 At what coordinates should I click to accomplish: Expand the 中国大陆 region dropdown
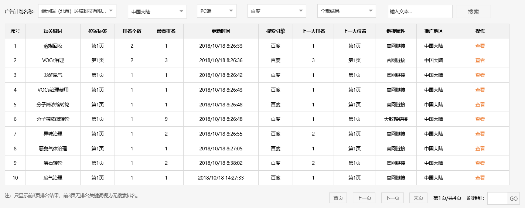coord(157,11)
